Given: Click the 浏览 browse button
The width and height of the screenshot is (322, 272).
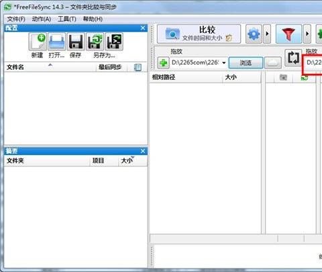Looking at the screenshot, I should (x=246, y=62).
